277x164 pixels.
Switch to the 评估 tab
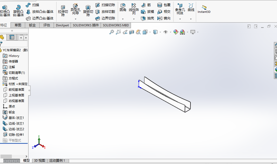(47, 25)
